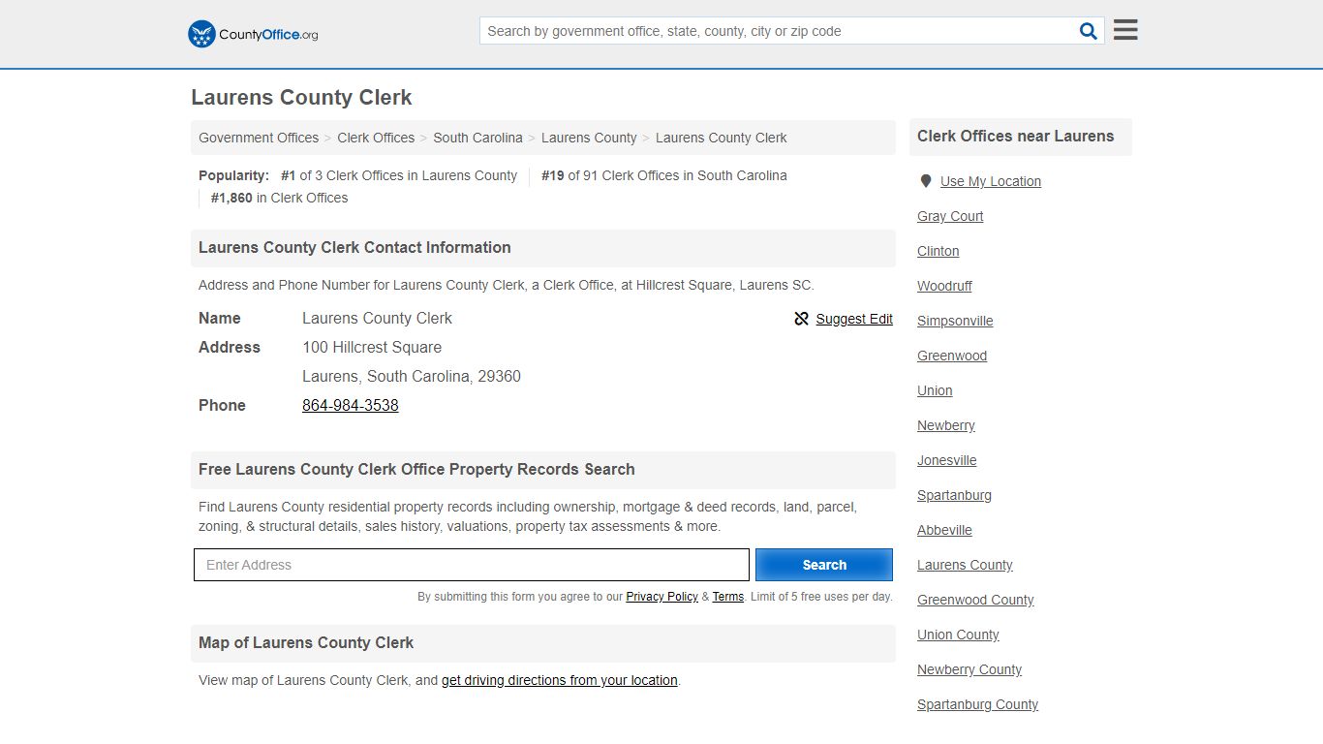Open the Laurens County breadcrumb link
1323x744 pixels.
589,138
